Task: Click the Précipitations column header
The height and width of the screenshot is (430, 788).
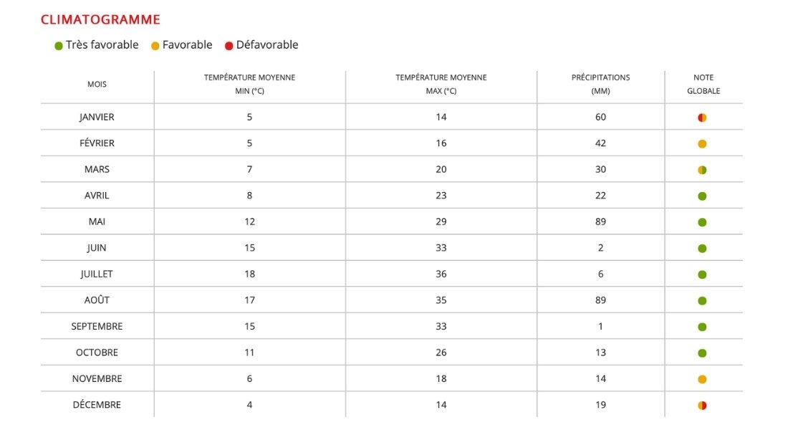Action: click(x=600, y=85)
